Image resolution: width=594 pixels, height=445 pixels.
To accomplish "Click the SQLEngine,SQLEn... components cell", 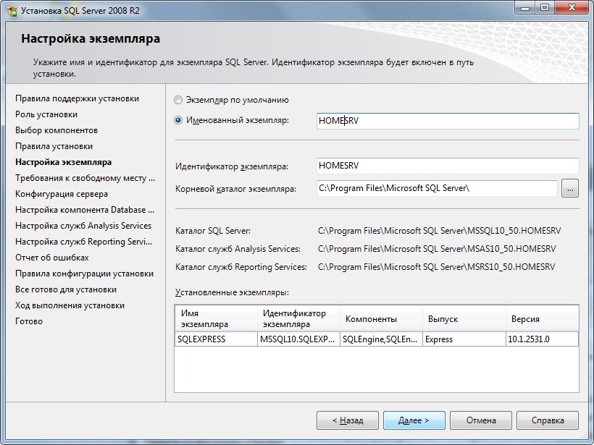I will pyautogui.click(x=381, y=339).
